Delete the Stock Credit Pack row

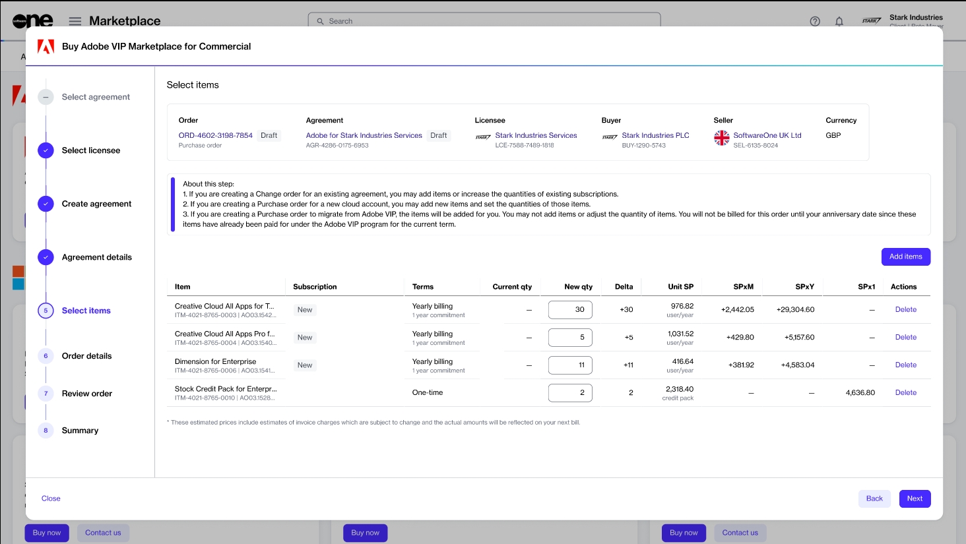click(x=905, y=392)
